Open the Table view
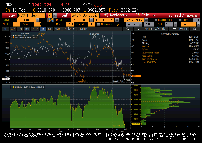Viewport: 202px width, 143px height. coord(83,29)
